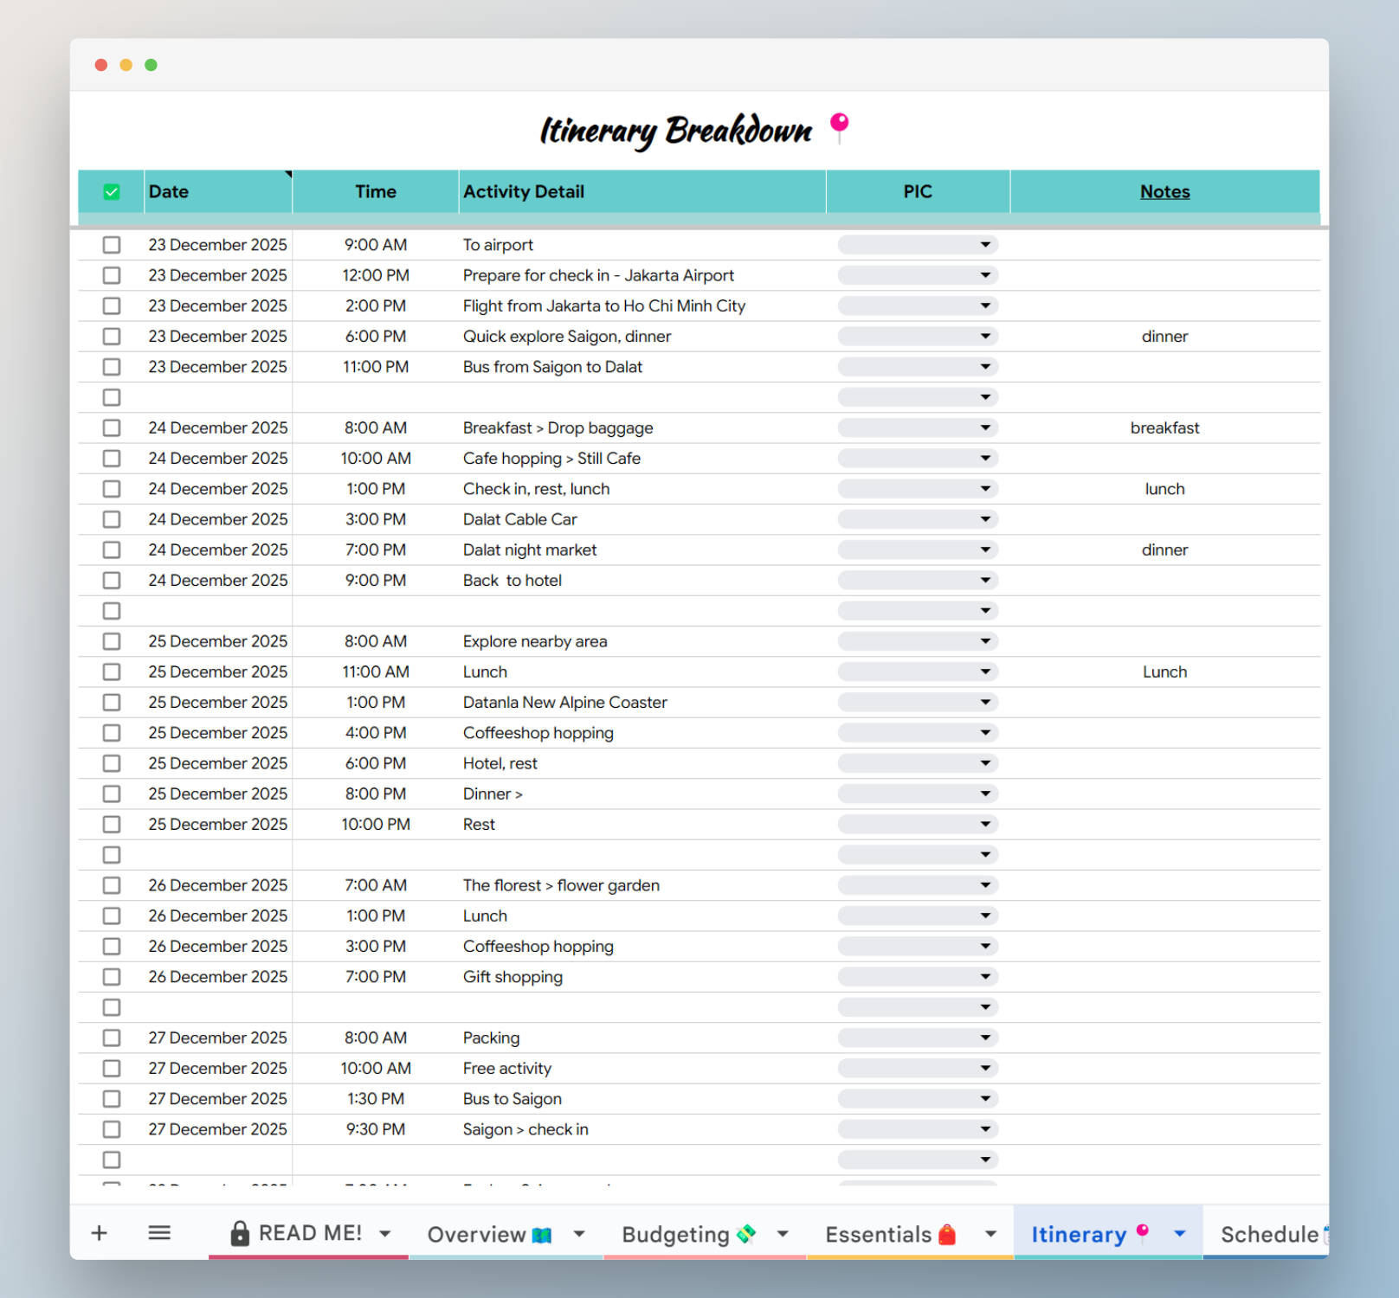Click the note marker on the Date header
The height and width of the screenshot is (1298, 1399).
pos(288,174)
